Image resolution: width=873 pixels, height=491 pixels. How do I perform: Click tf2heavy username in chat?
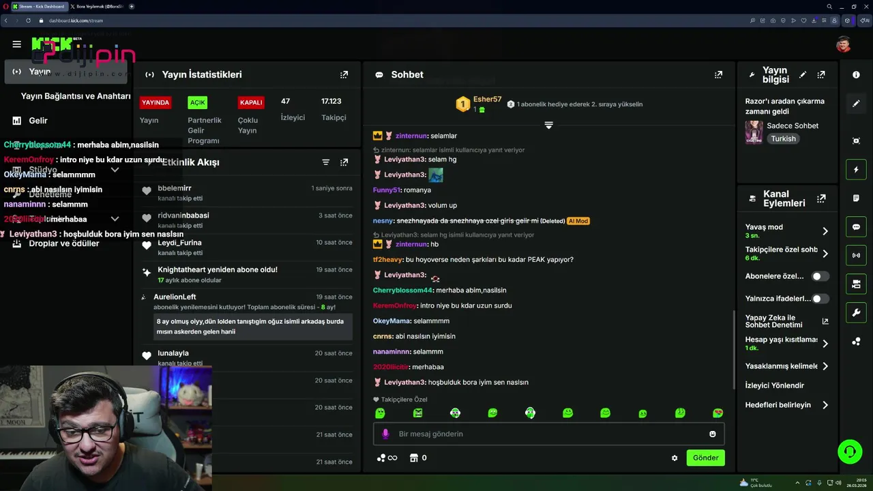tap(387, 260)
